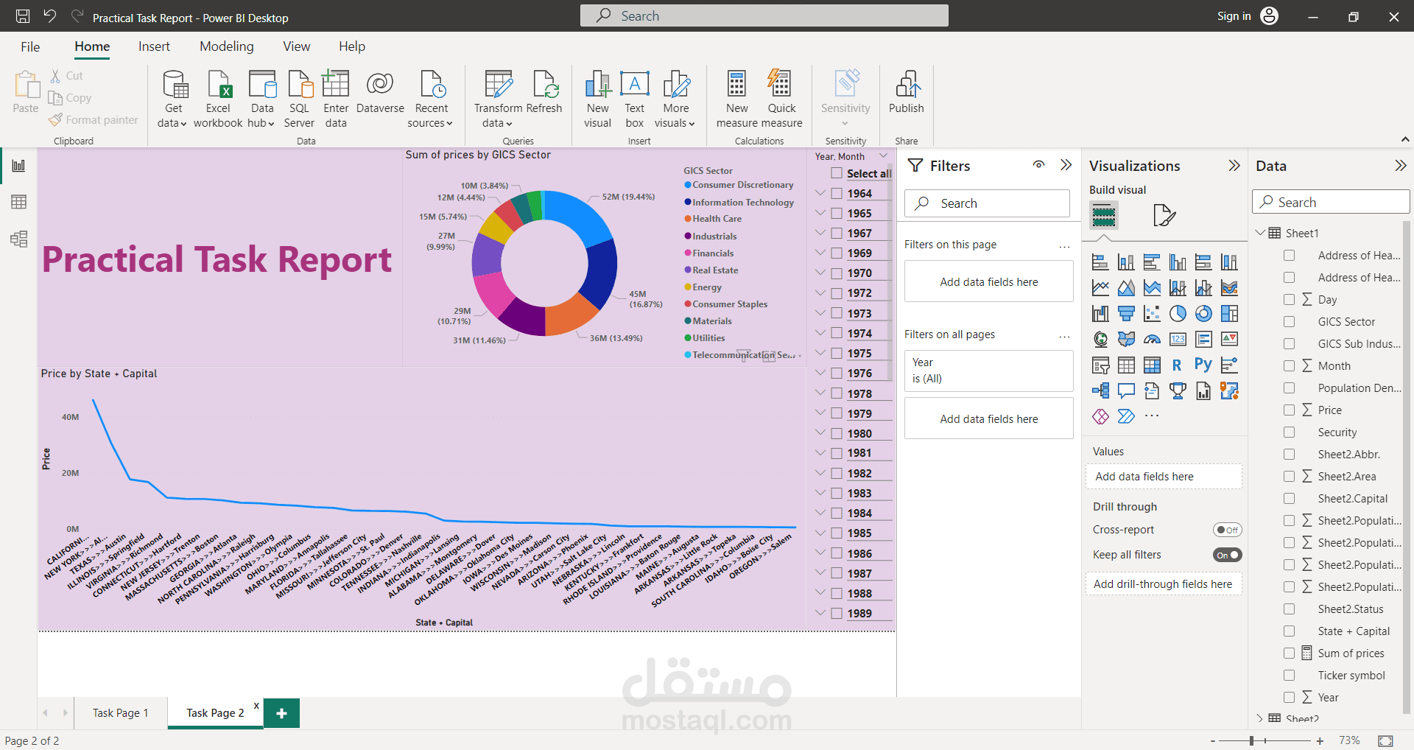Screen dimensions: 1414x750
Task: Open the Enter data tool
Action: [x=336, y=99]
